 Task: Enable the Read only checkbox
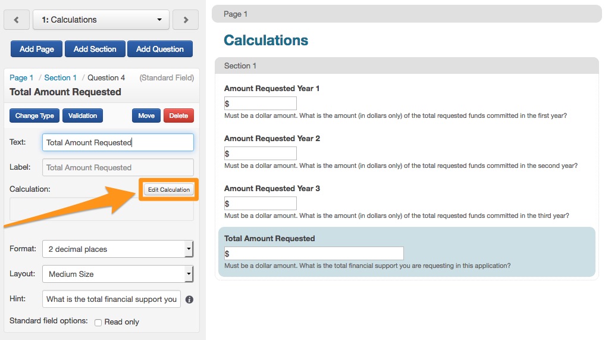[x=98, y=323]
